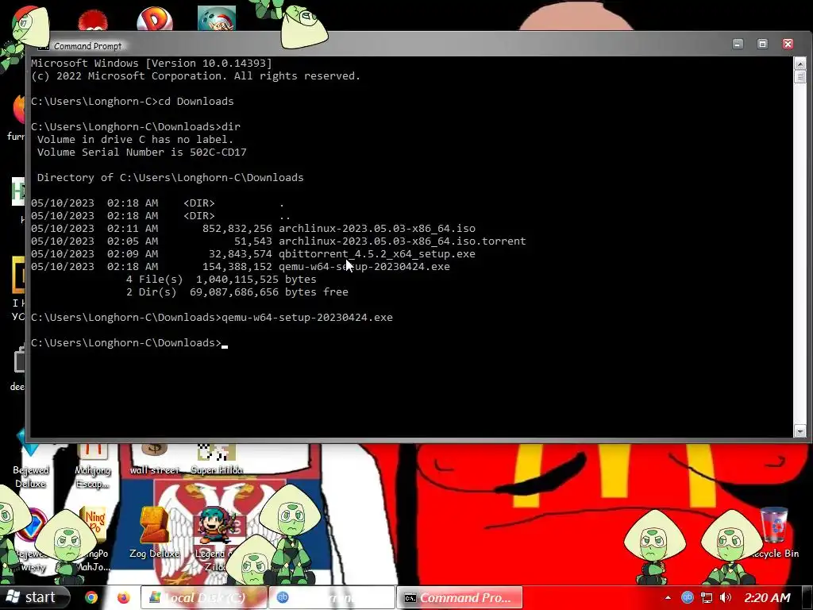
Task: Click the Command Prompt title bar text
Action: click(x=87, y=46)
